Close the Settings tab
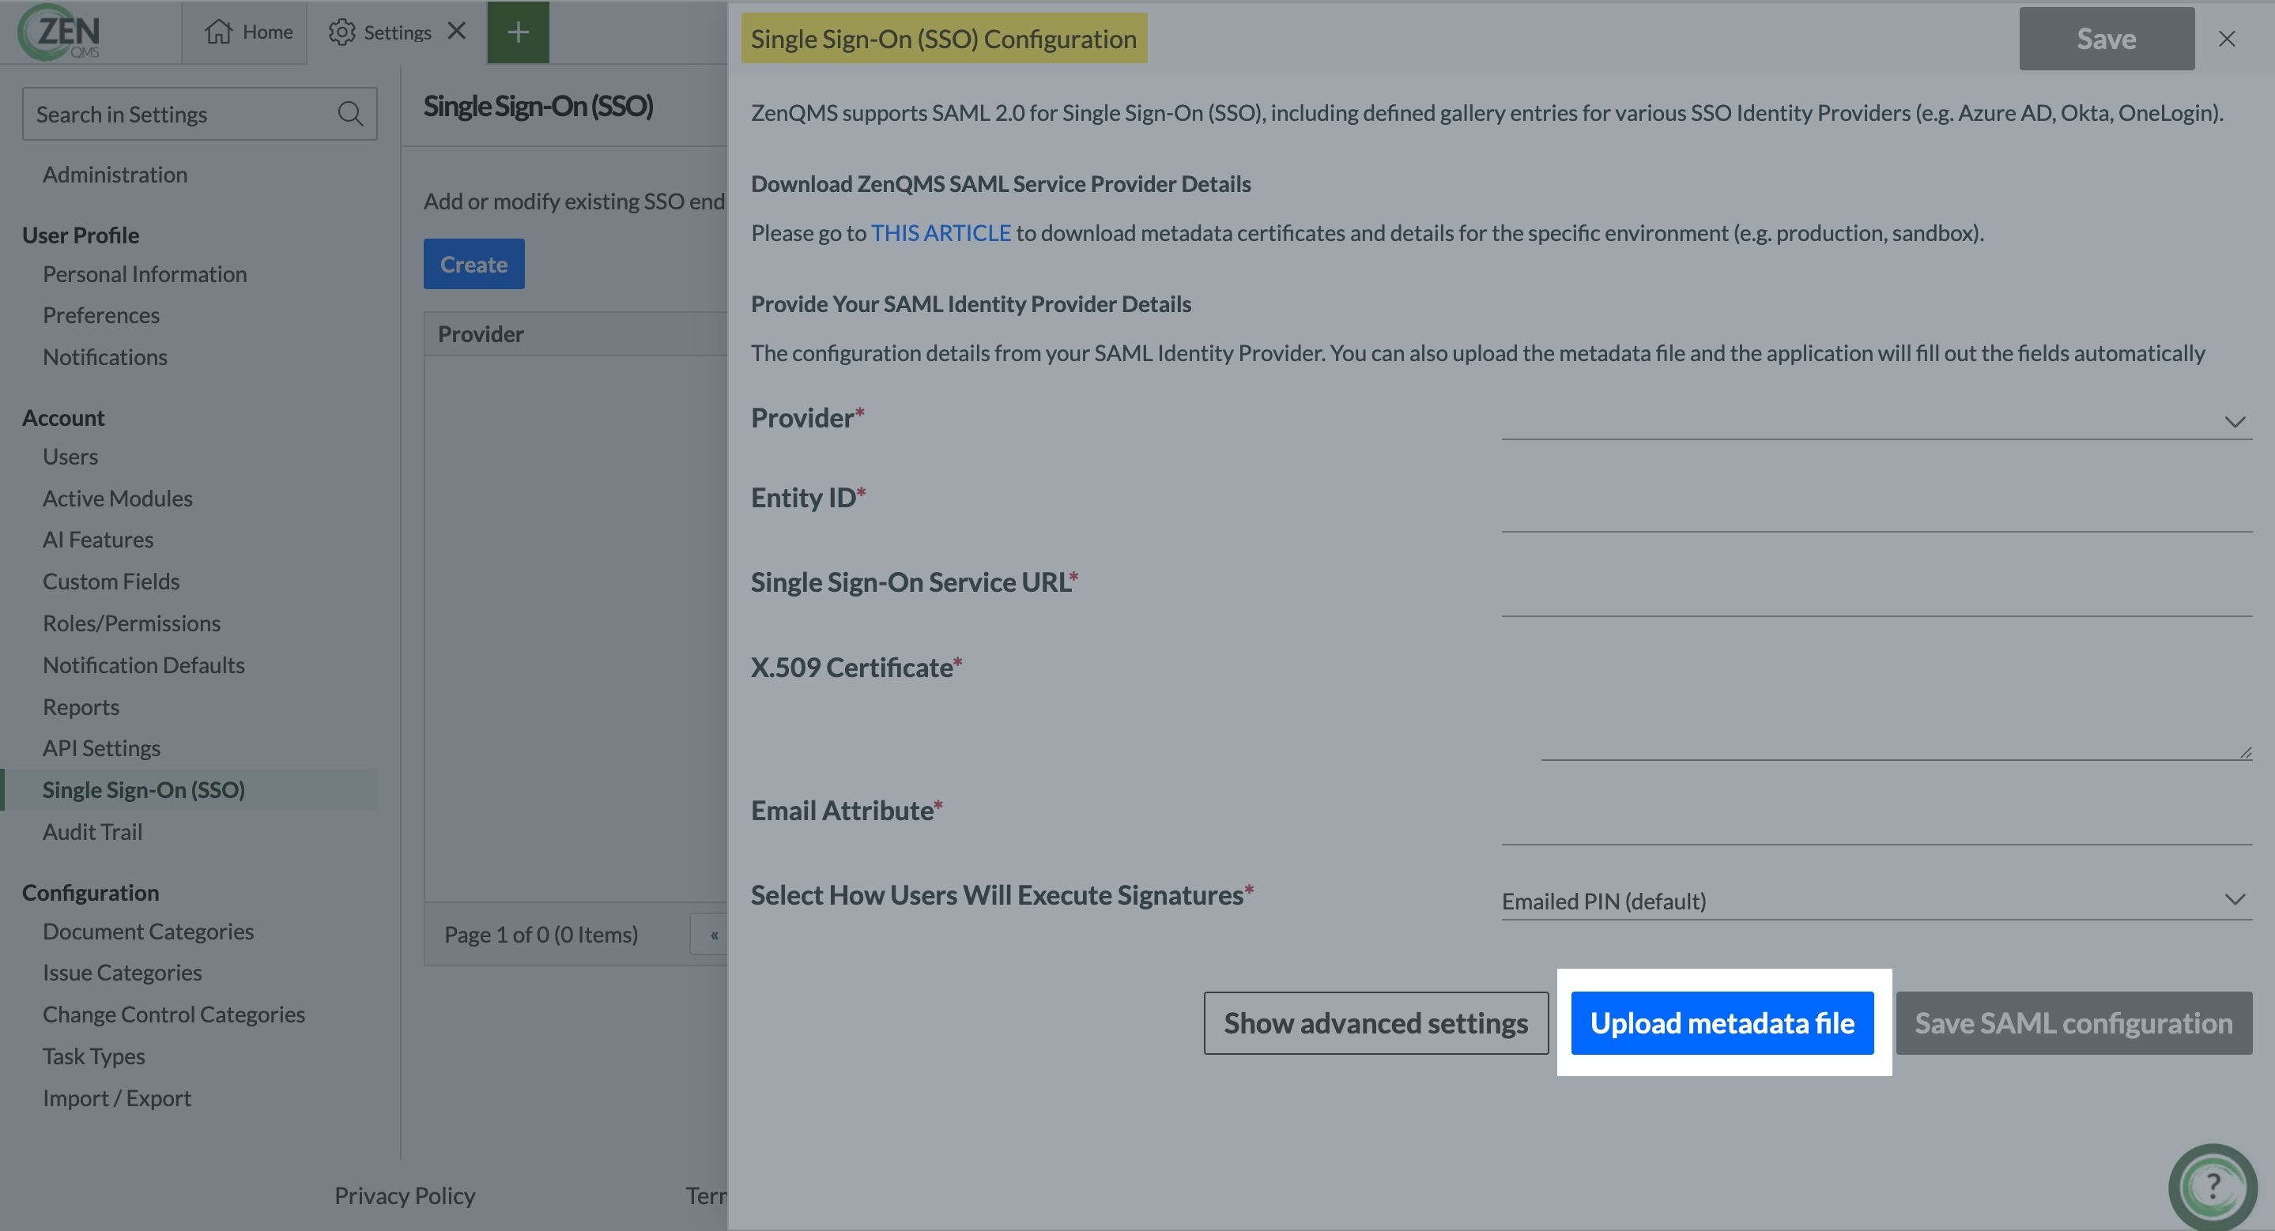The image size is (2275, 1231). click(x=457, y=31)
